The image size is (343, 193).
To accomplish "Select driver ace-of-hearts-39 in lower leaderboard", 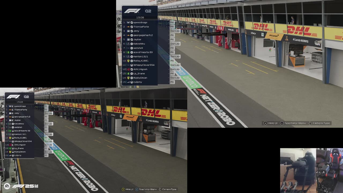I will 22,131.
